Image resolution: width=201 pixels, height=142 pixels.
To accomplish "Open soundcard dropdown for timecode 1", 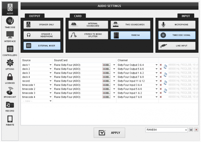I will pos(114,85).
